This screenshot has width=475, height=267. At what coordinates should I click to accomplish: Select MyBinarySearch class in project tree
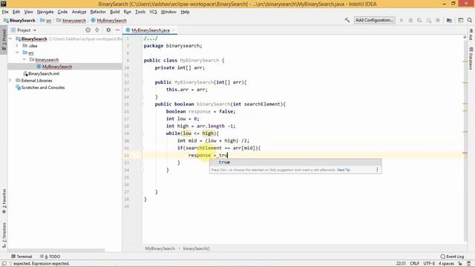click(x=57, y=67)
